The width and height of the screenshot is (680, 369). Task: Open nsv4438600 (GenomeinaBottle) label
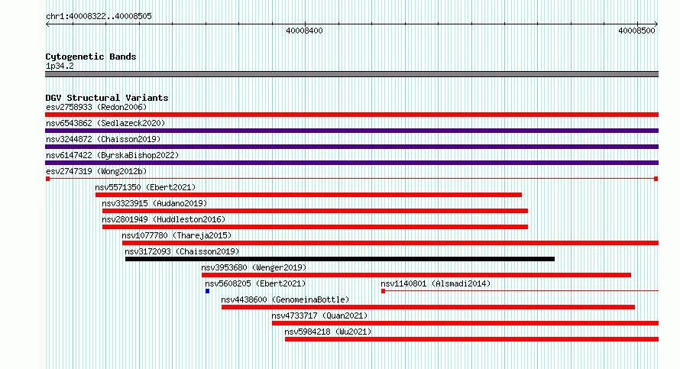pos(285,299)
